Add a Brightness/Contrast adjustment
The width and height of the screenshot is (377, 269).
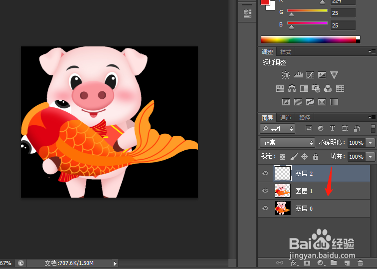coord(286,75)
